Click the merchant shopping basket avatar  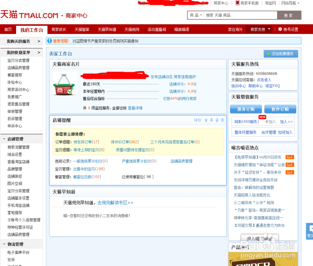point(64,84)
